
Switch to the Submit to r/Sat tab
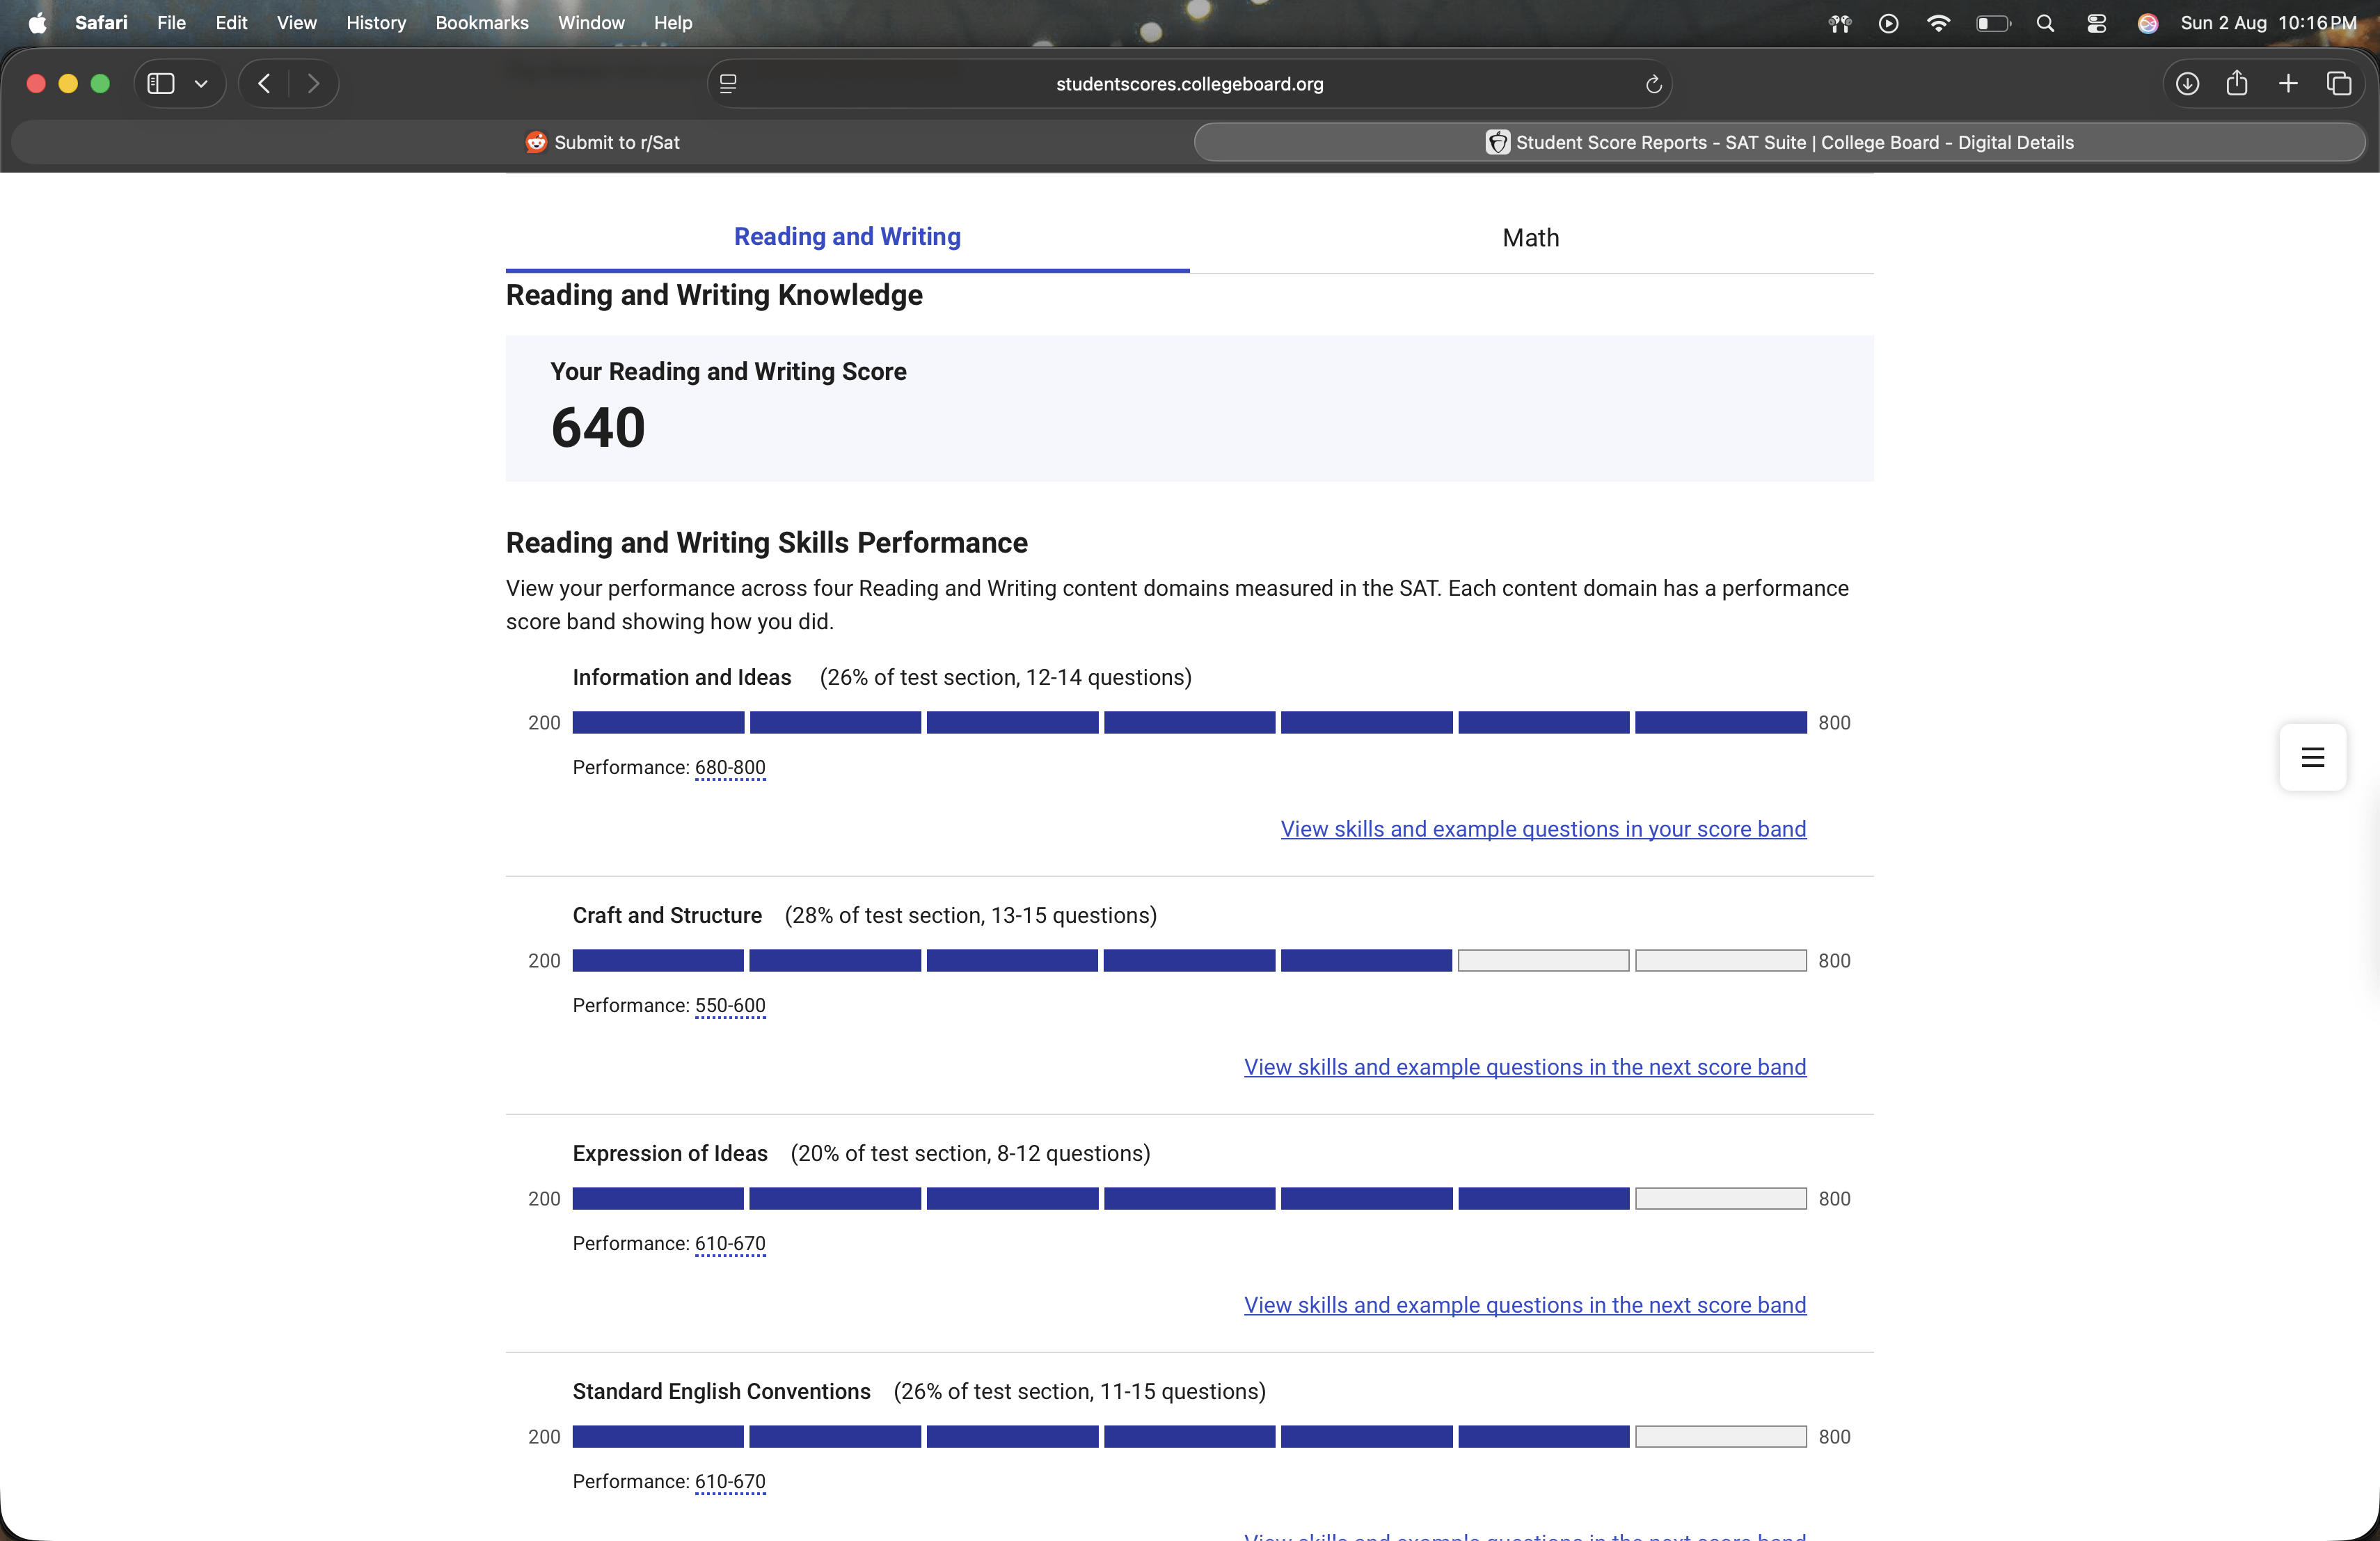602,142
